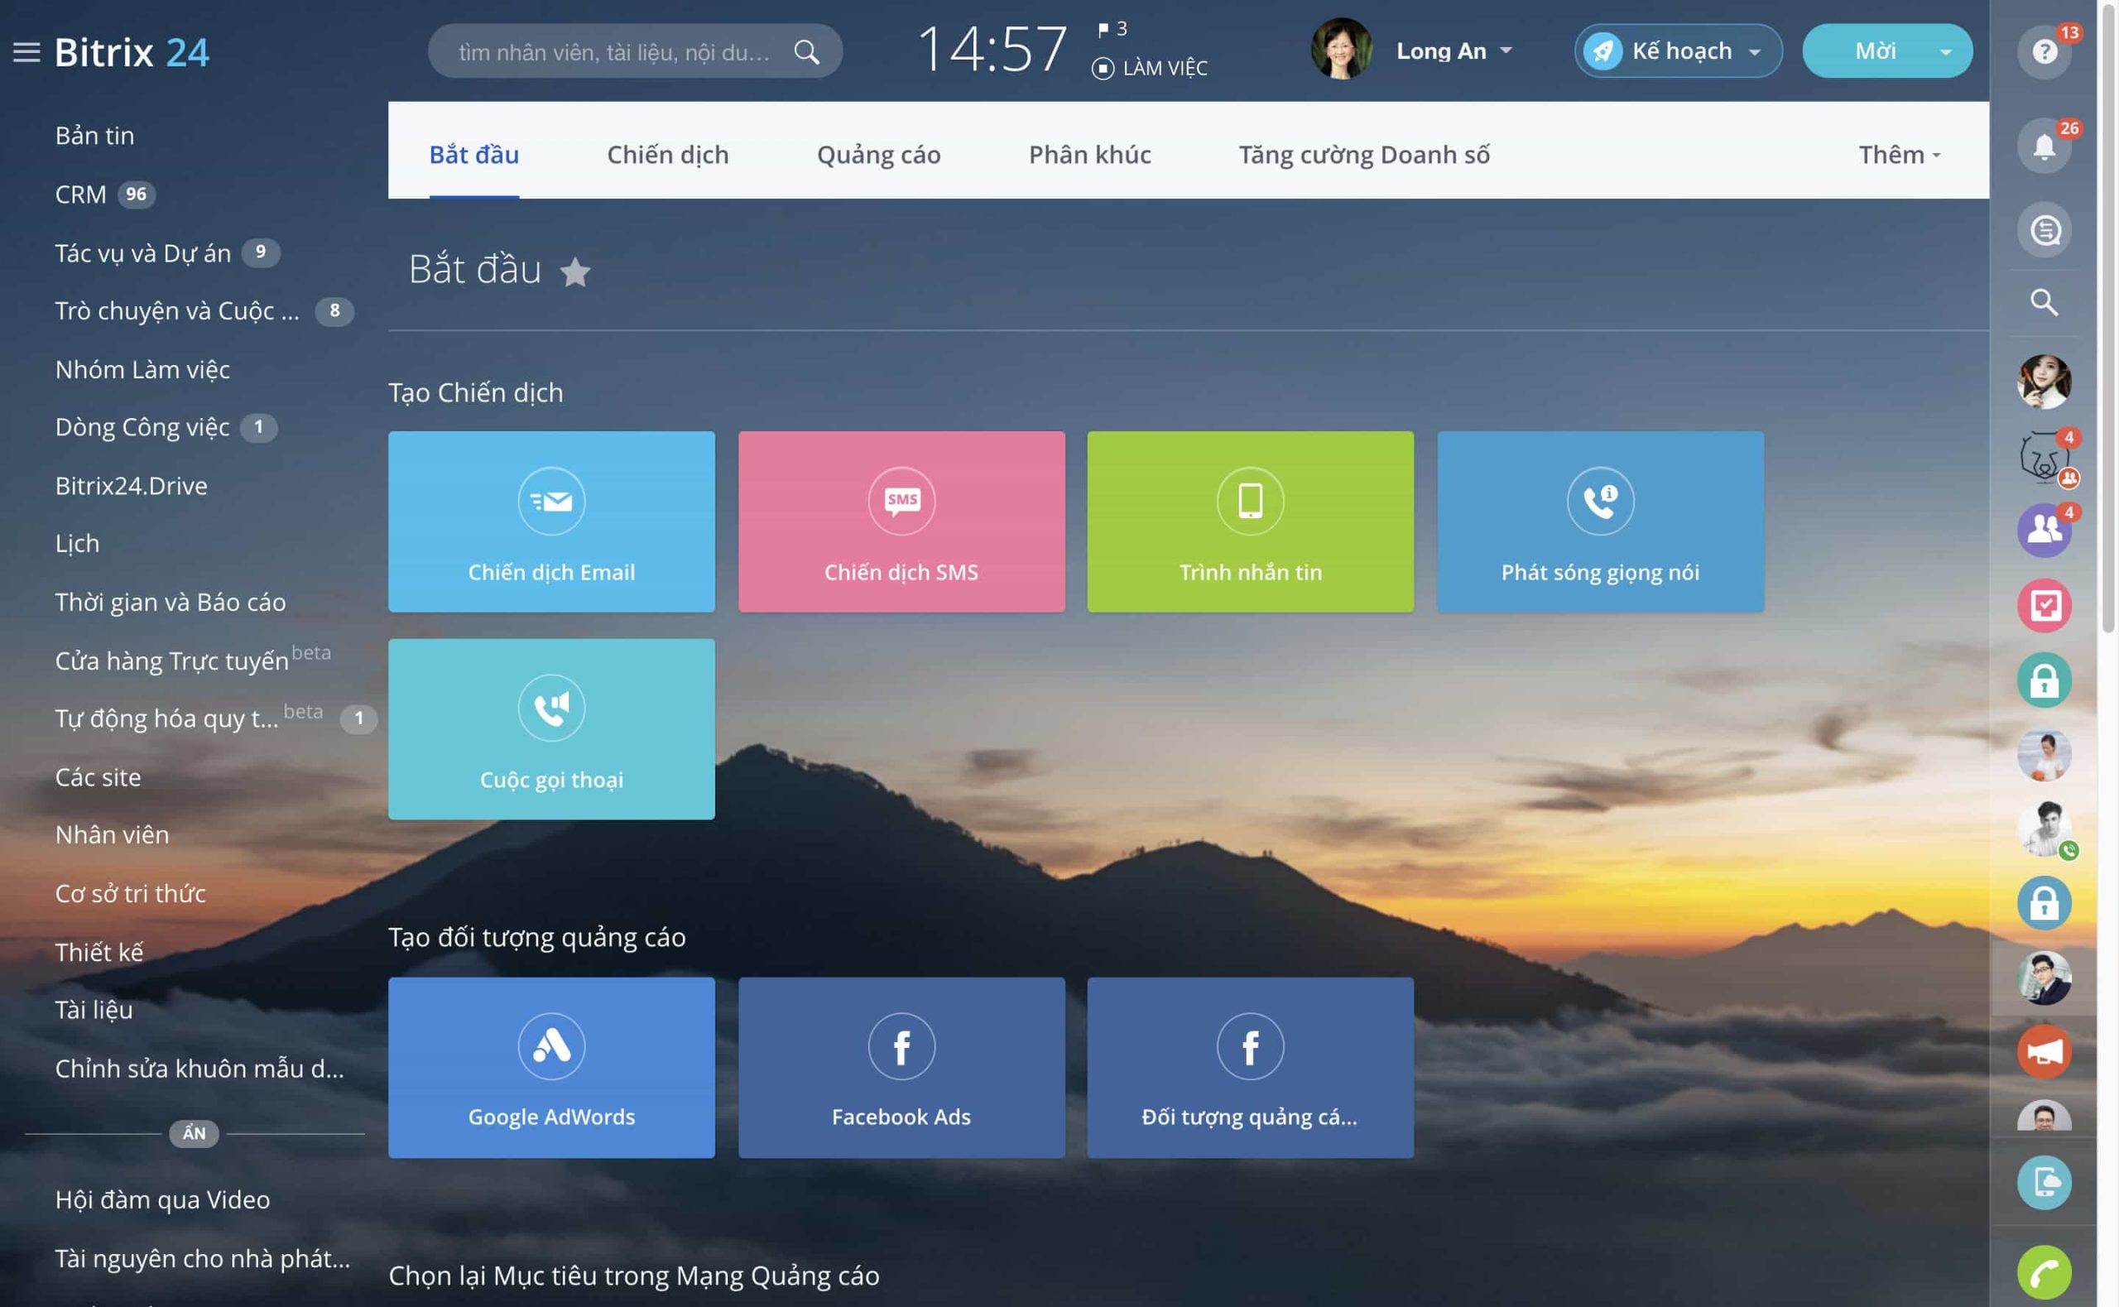This screenshot has height=1307, width=2119.
Task: Click the search magnifier in right sidebar
Action: 2044,303
